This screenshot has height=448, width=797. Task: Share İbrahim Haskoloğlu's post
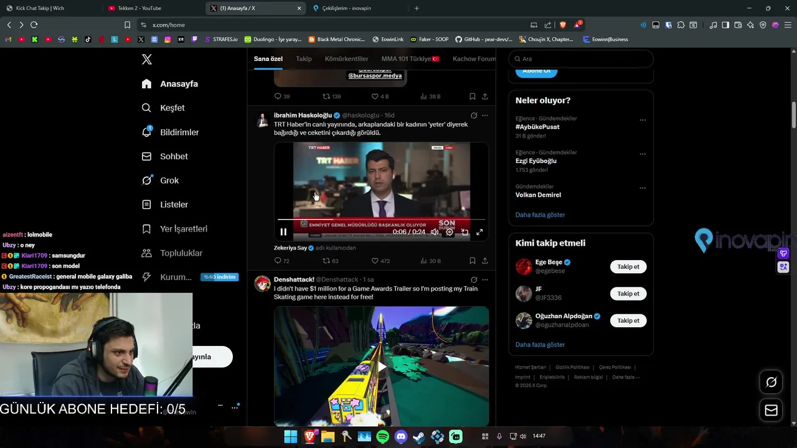click(485, 261)
